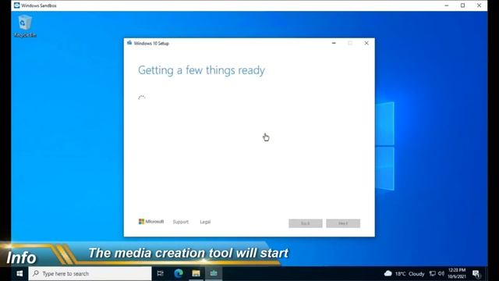Click the greyed Back button

pos(306,223)
